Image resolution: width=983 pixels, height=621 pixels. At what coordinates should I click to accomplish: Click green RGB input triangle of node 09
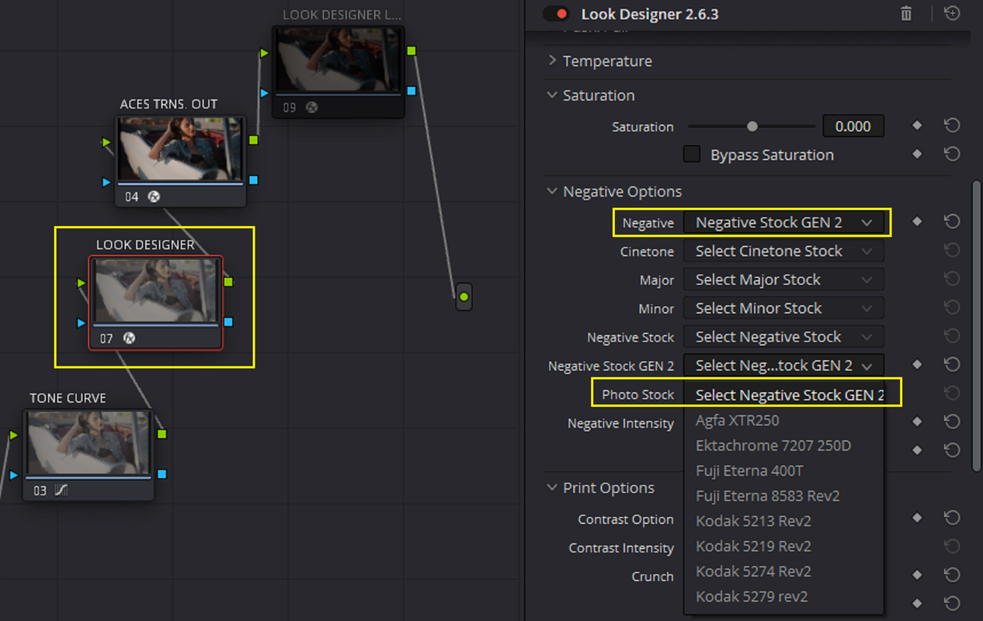264,53
